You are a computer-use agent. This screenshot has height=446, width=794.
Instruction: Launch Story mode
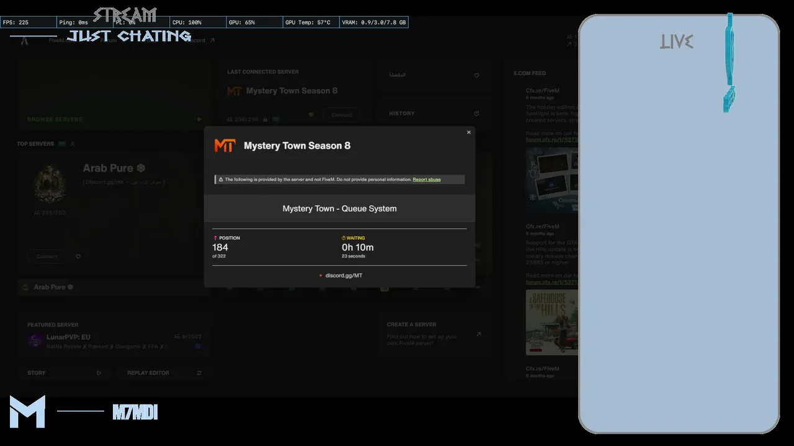pos(64,373)
